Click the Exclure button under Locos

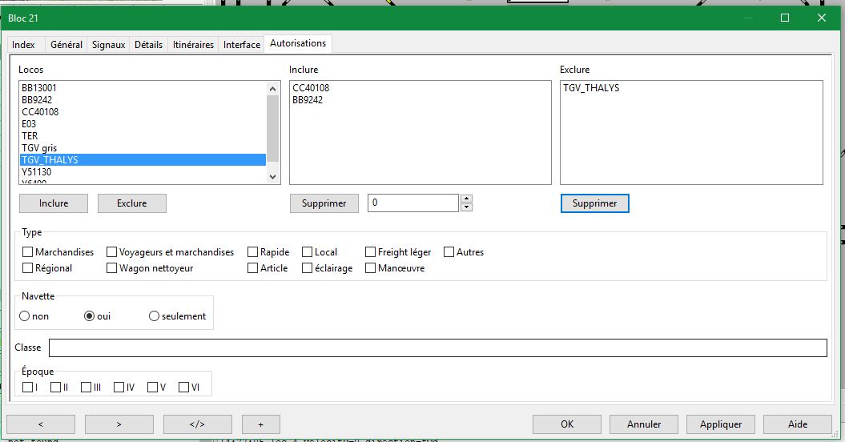[131, 203]
